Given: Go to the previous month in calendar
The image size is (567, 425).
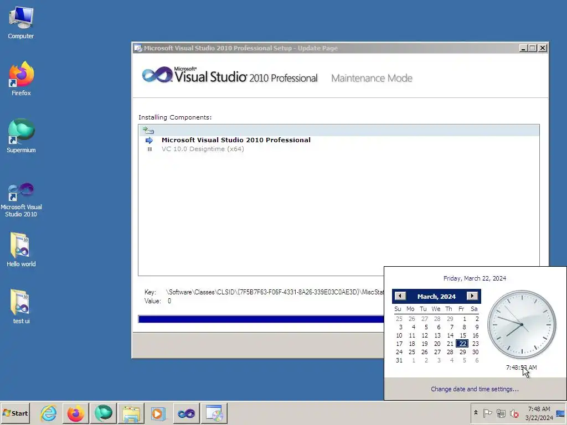Looking at the screenshot, I should coord(400,296).
